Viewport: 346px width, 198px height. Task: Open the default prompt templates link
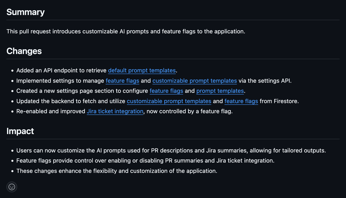coord(142,70)
